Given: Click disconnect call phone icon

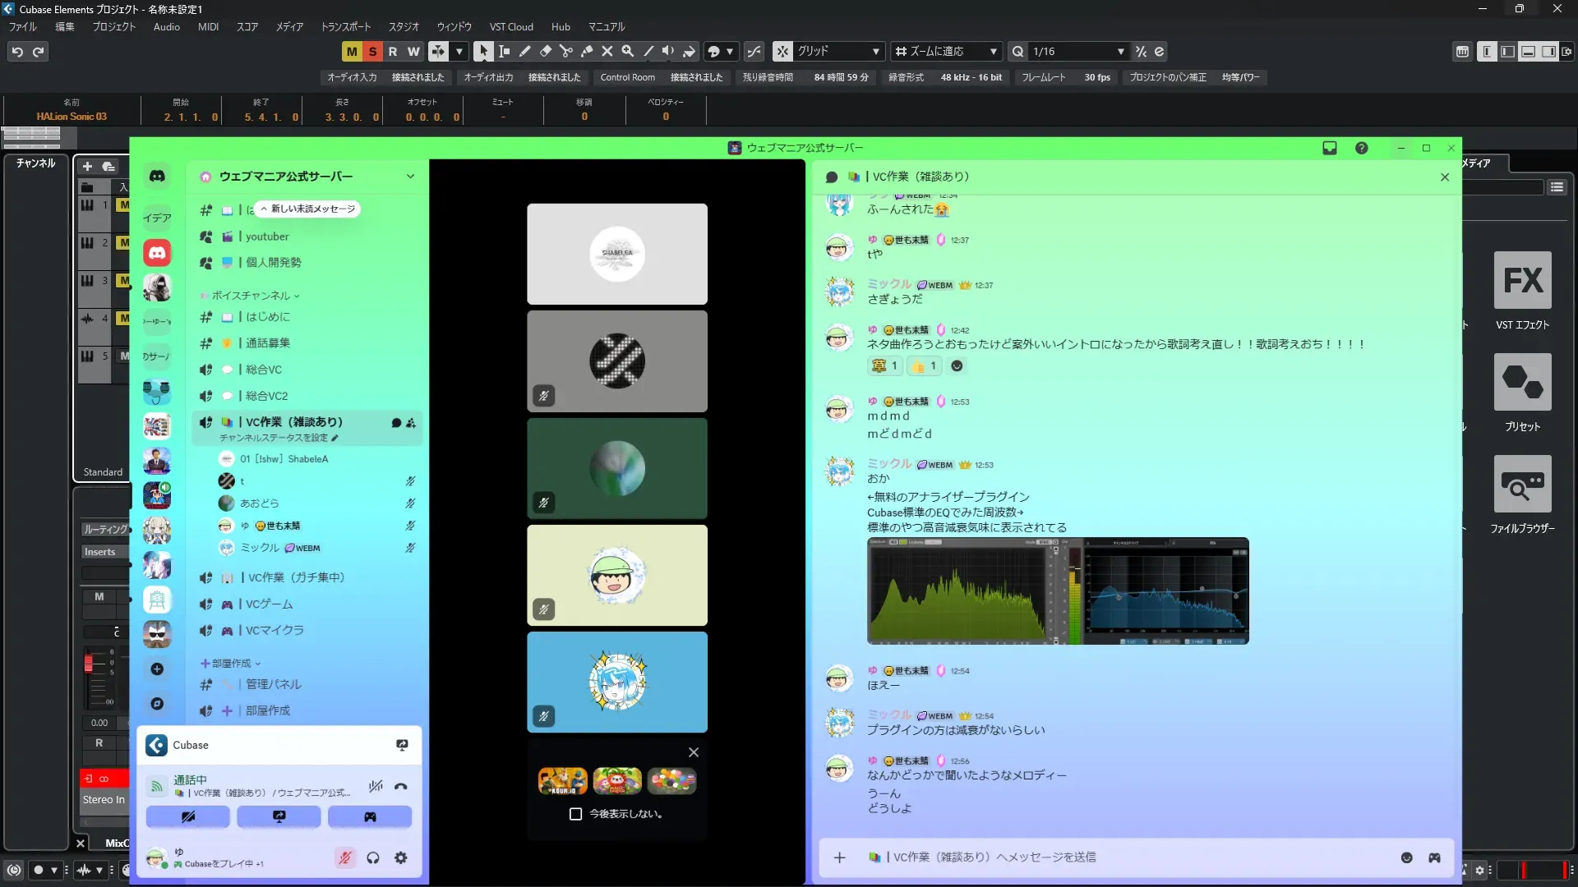Looking at the screenshot, I should pos(401,786).
